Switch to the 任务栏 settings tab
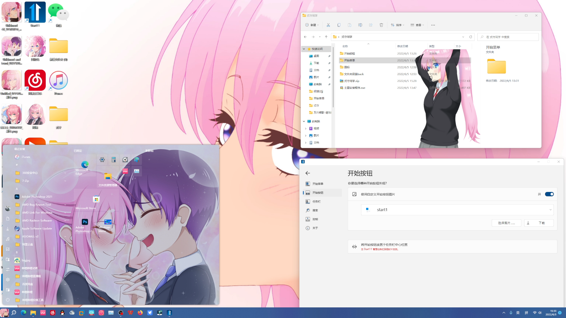Image resolution: width=566 pixels, height=318 pixels. (x=316, y=201)
